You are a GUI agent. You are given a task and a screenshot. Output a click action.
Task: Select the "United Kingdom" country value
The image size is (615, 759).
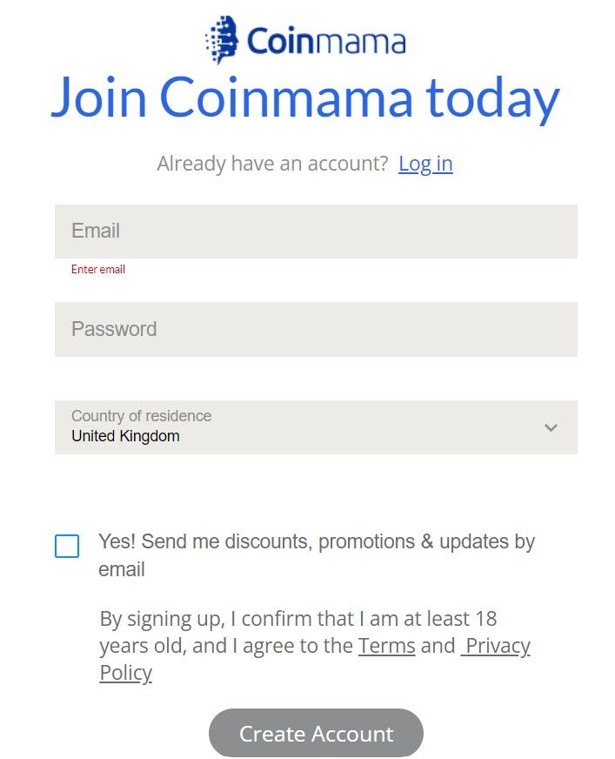[x=125, y=436]
